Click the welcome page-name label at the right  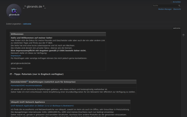pos(177,28)
